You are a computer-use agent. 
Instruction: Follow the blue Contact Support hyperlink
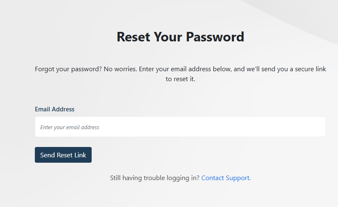tap(225, 178)
